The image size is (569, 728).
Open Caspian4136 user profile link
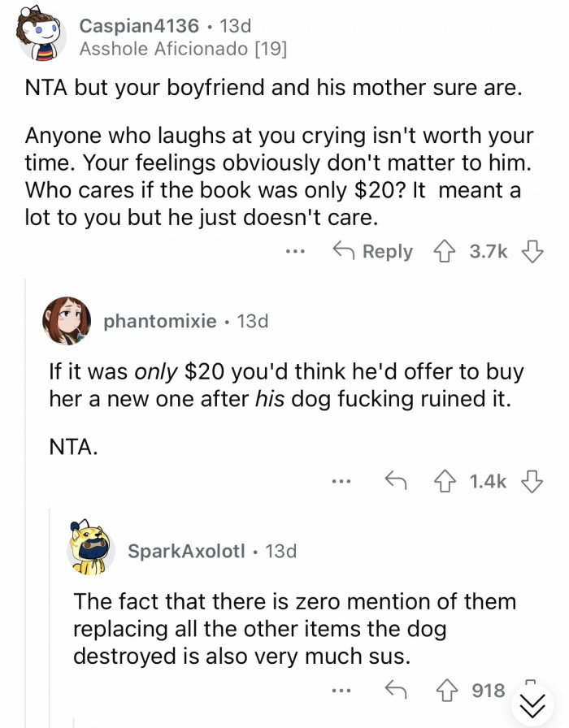139,27
